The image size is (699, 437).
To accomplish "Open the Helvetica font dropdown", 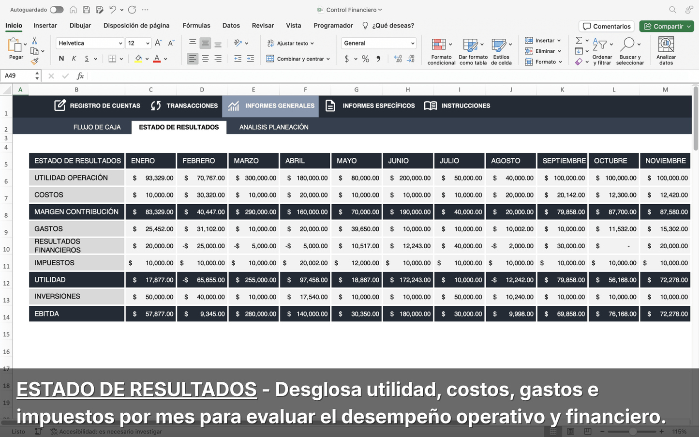I will pyautogui.click(x=89, y=43).
